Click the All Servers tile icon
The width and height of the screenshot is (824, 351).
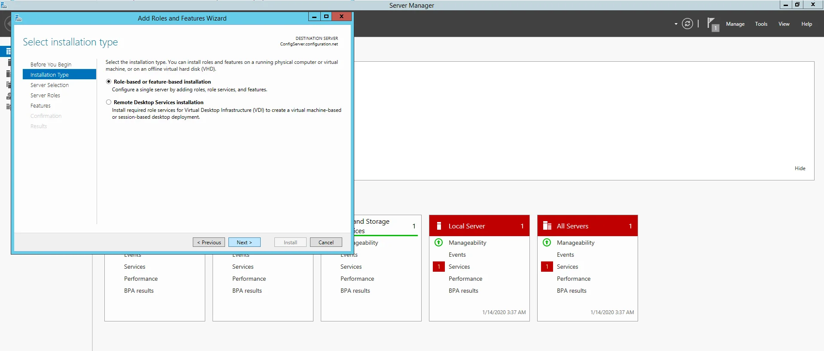tap(547, 226)
